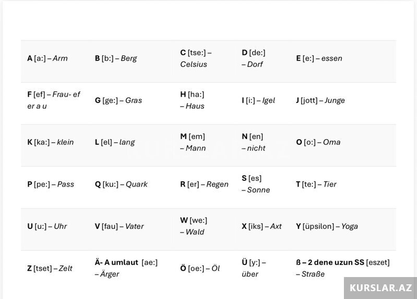The image size is (417, 299).
Task: Click the D cell with Dorf
Action: [254, 59]
